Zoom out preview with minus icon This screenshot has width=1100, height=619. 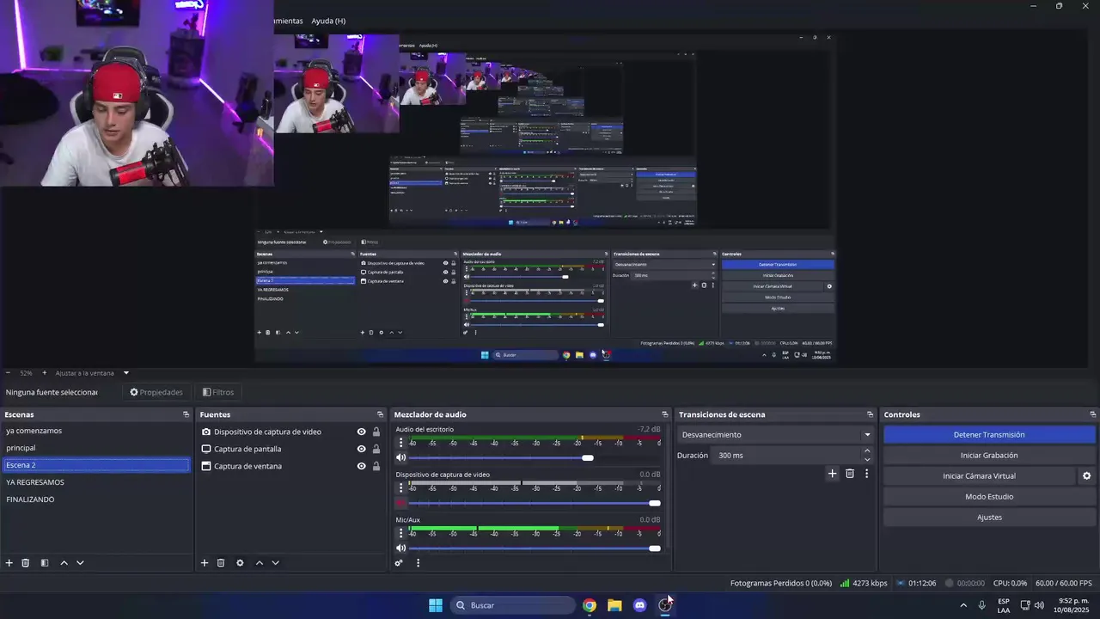[x=9, y=373]
